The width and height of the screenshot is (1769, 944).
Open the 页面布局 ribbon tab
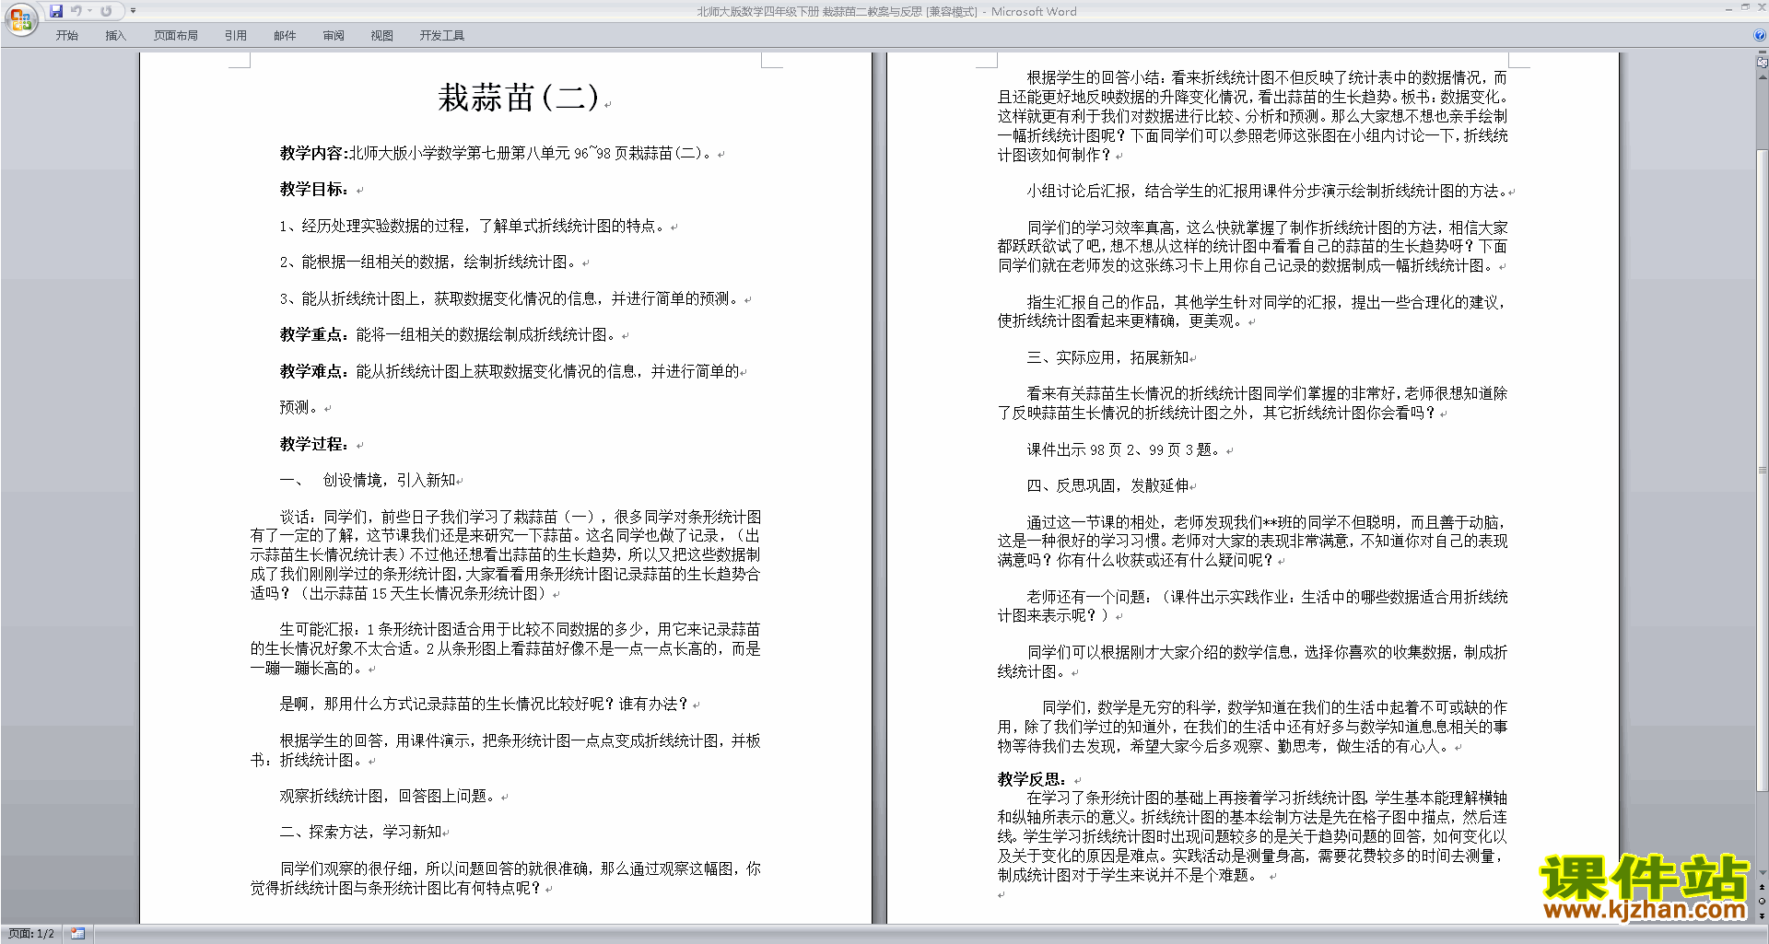(176, 35)
